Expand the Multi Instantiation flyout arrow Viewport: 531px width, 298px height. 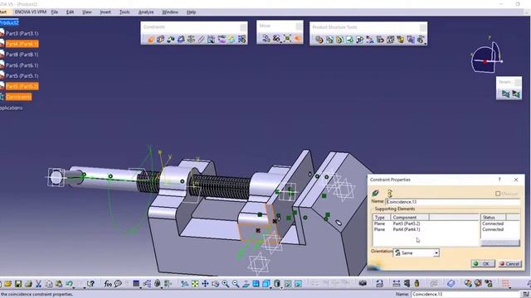[x=425, y=43]
